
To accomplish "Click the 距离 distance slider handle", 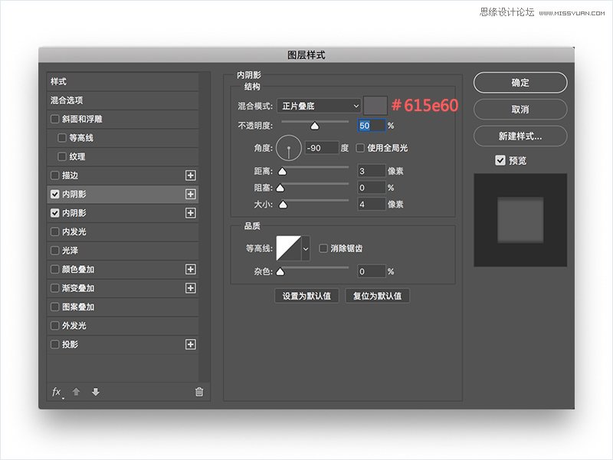I will tap(282, 171).
